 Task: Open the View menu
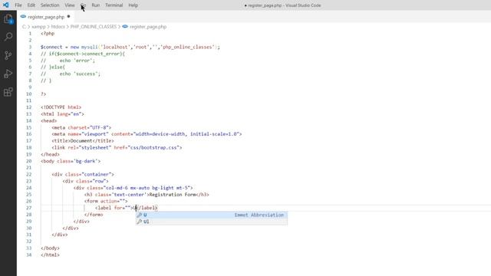(x=70, y=5)
